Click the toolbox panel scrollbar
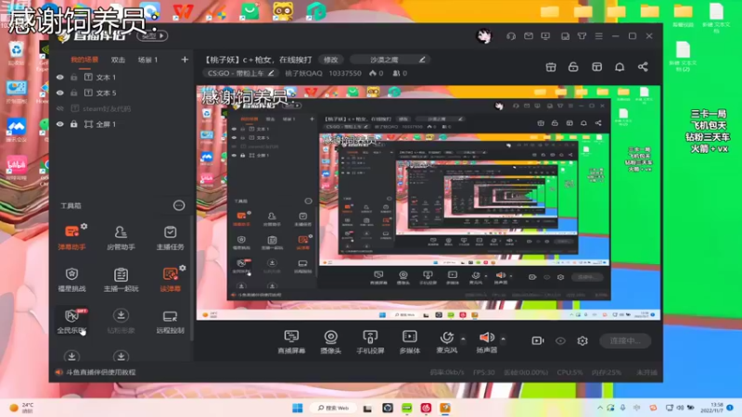The height and width of the screenshot is (417, 742). [x=192, y=277]
